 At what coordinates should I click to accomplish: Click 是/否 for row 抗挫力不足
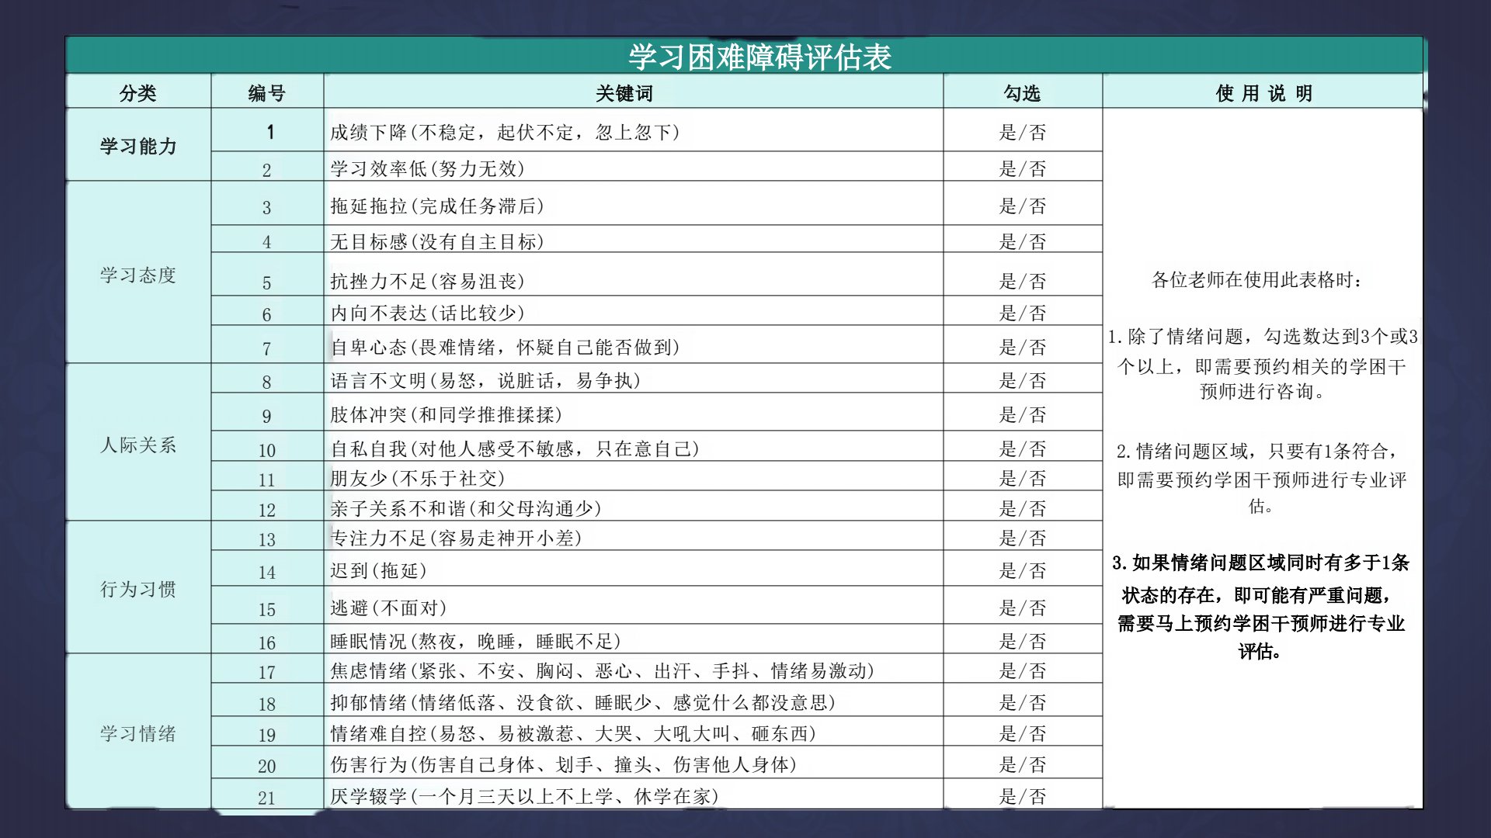coord(1022,281)
